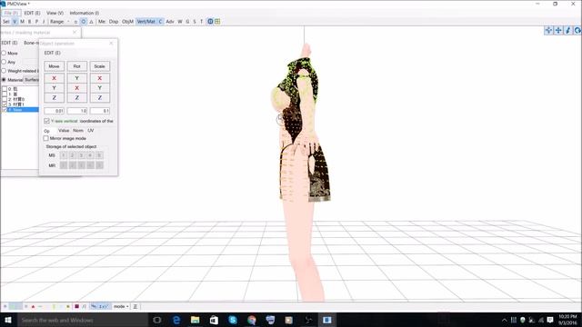Click the ObjM toolbar button
This screenshot has width=582, height=327.
coord(127,22)
